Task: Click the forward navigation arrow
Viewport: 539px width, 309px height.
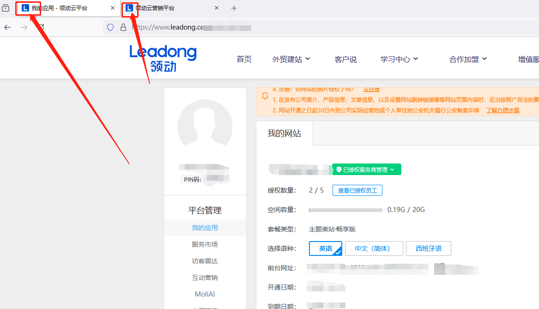Action: pyautogui.click(x=24, y=27)
